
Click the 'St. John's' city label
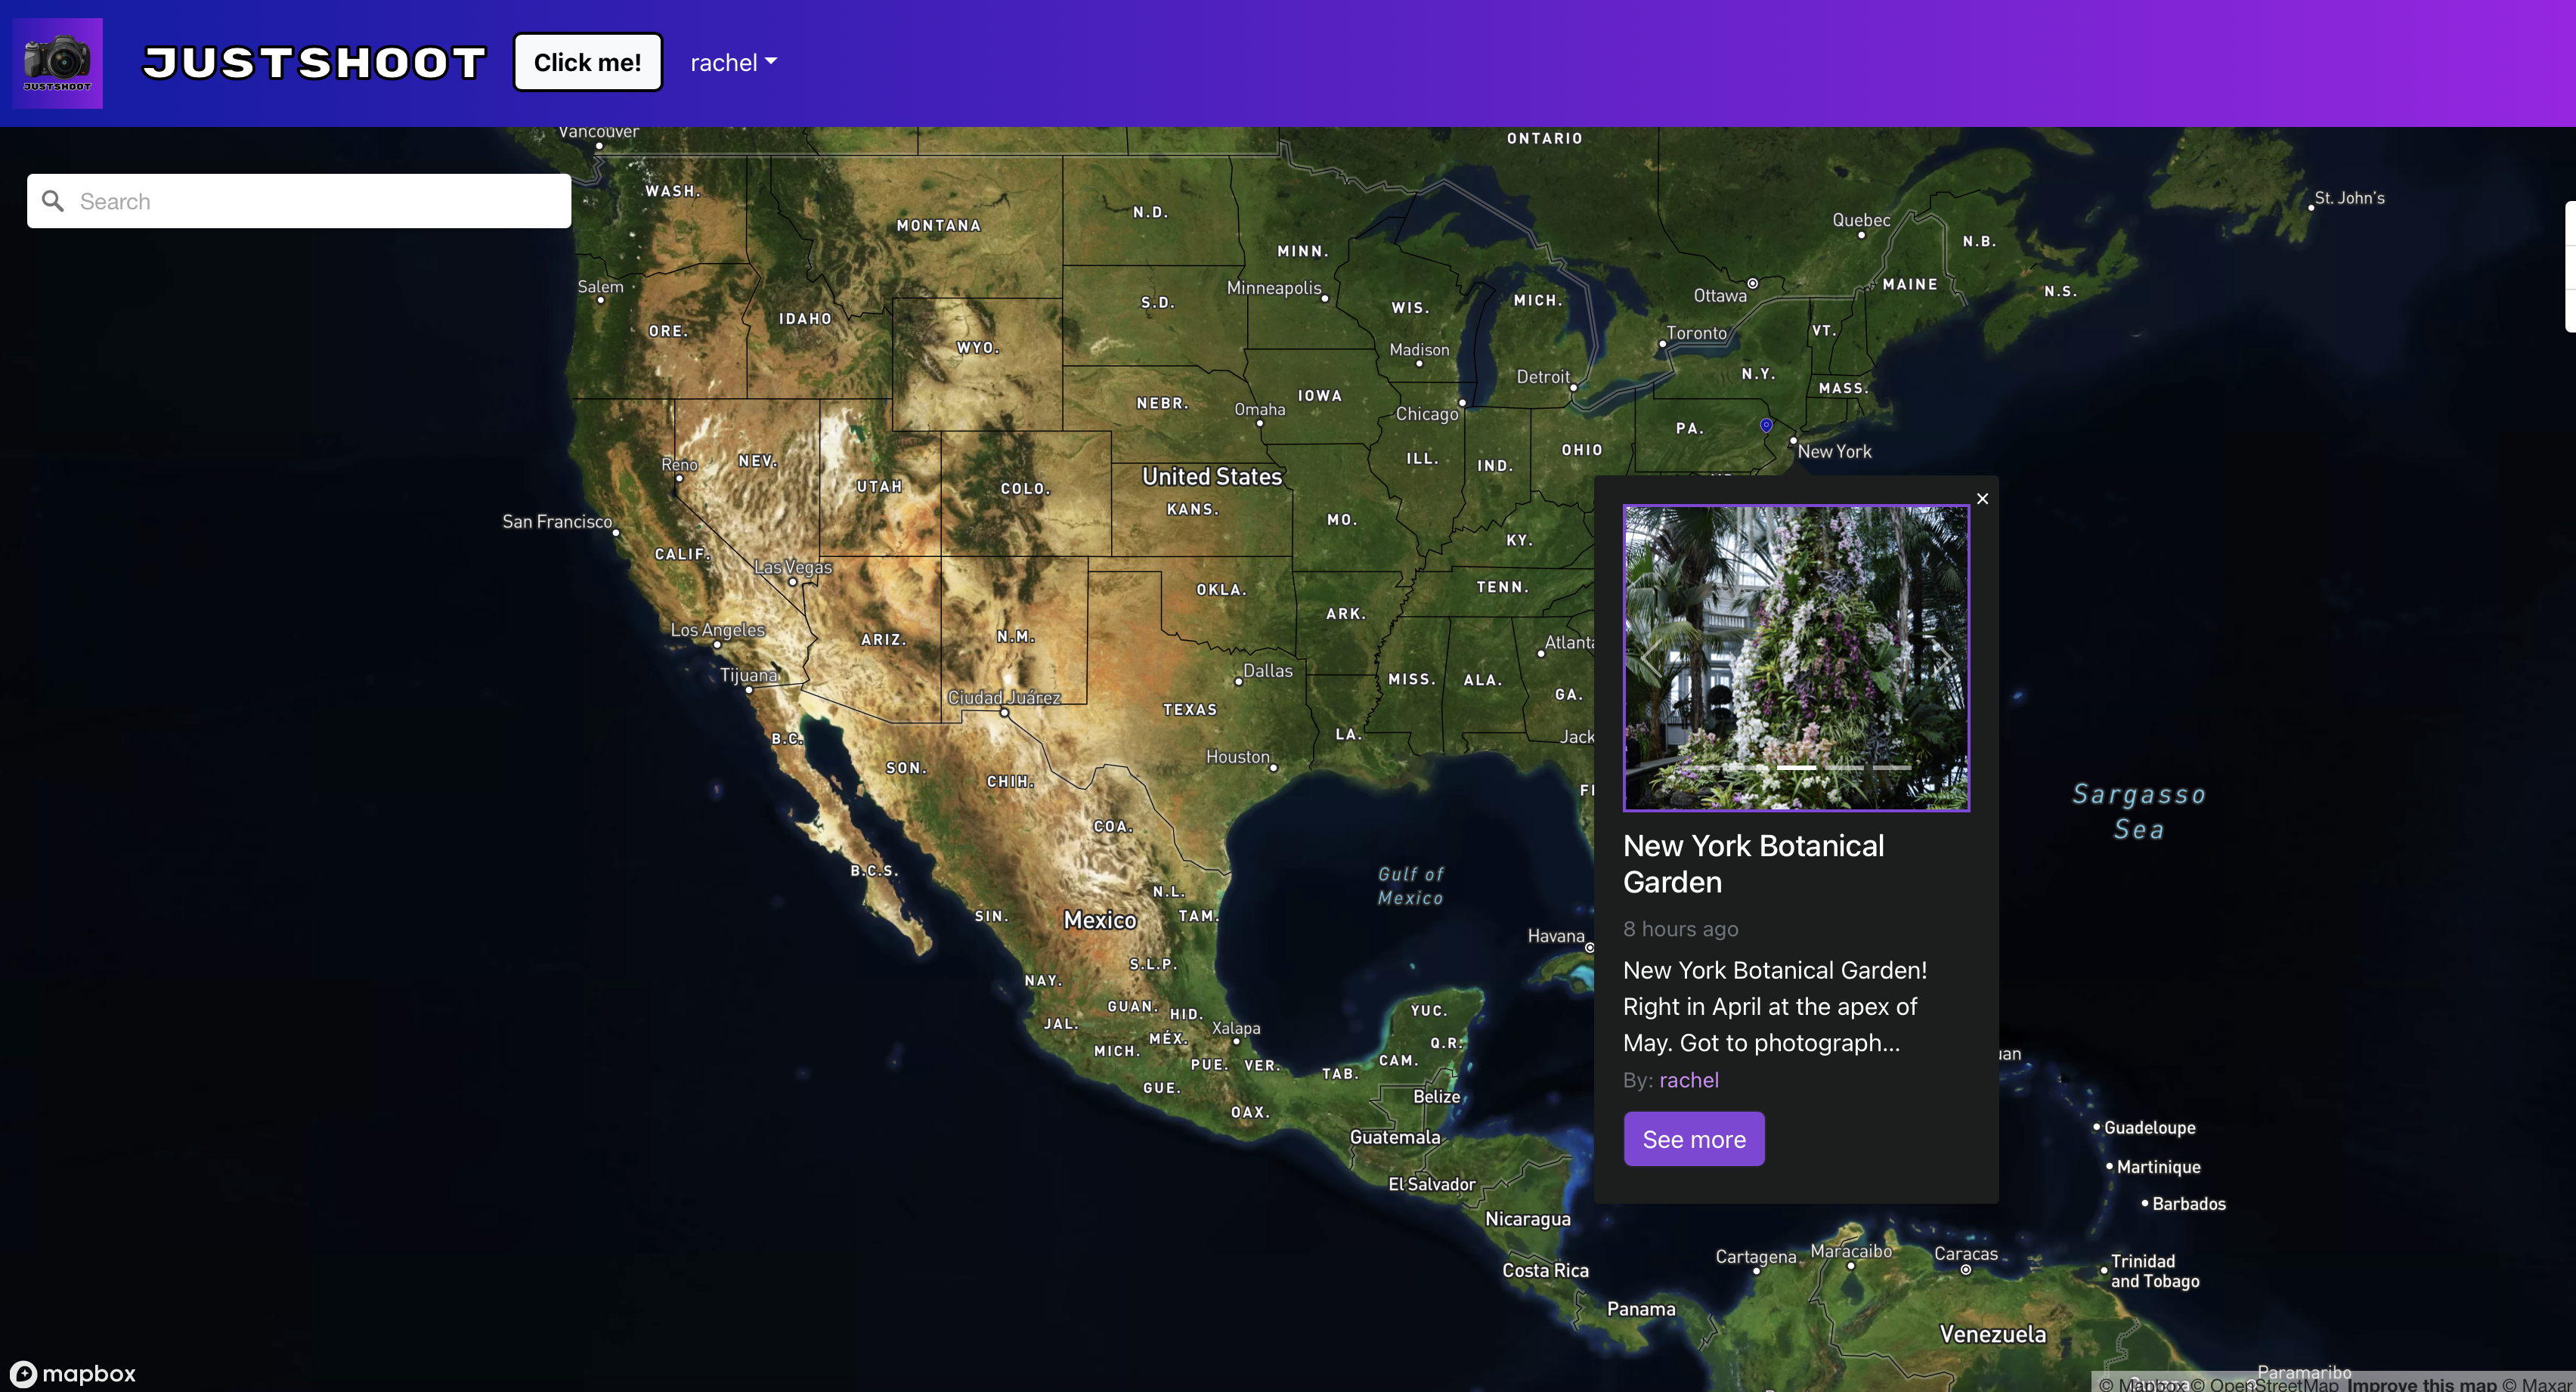click(2349, 197)
